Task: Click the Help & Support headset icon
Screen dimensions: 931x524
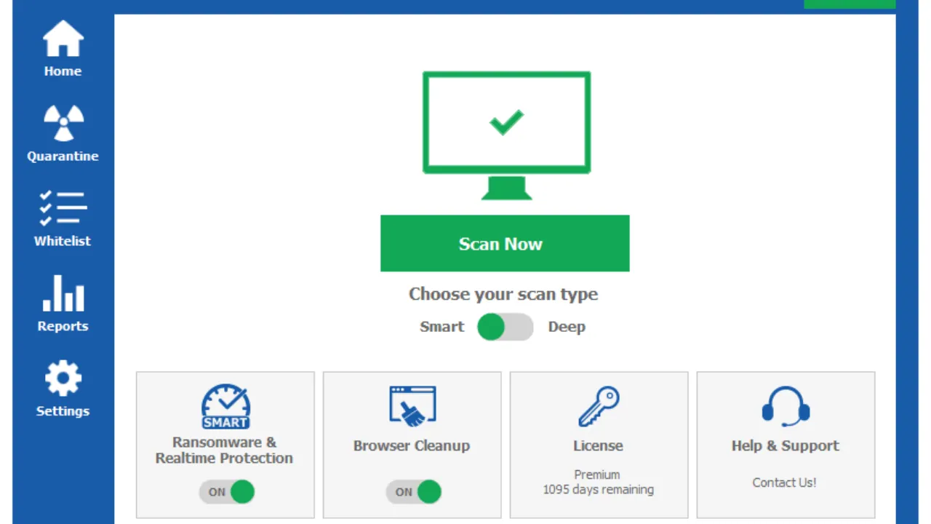Action: point(786,406)
